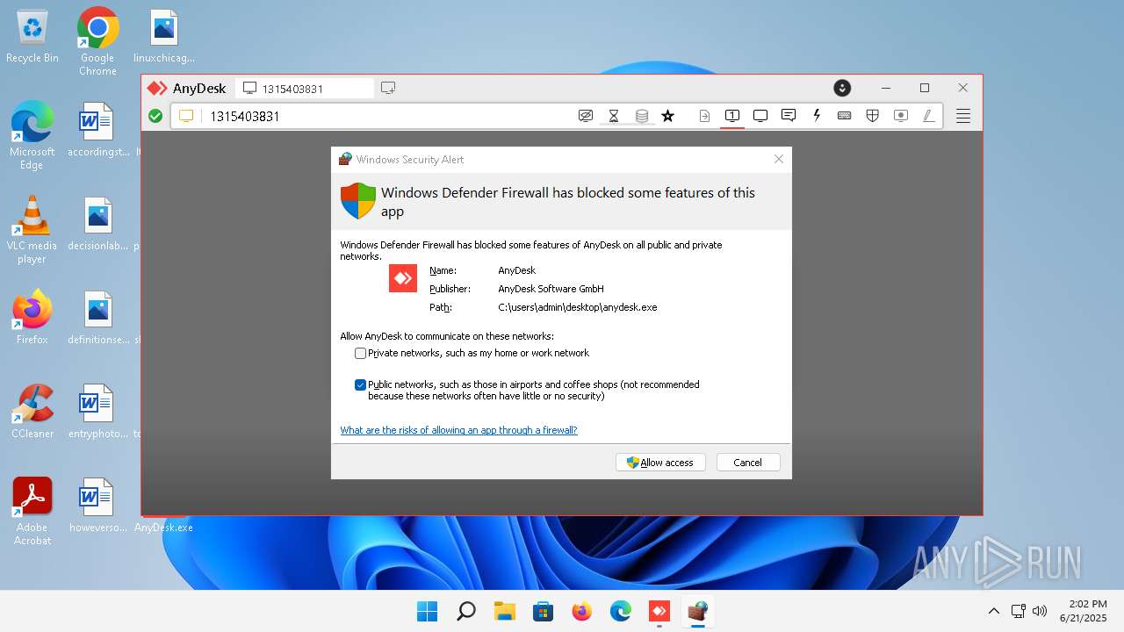Screen dimensions: 1124x632
Task: Toggle the privacy screen eye icon
Action: pyautogui.click(x=586, y=116)
